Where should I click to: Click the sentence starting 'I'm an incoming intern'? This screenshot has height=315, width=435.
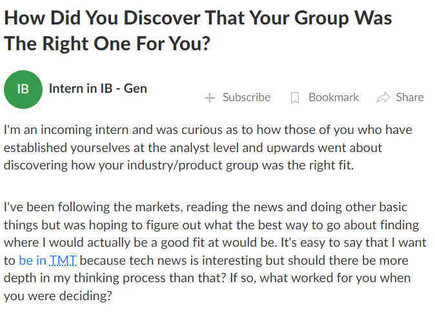coord(208,130)
